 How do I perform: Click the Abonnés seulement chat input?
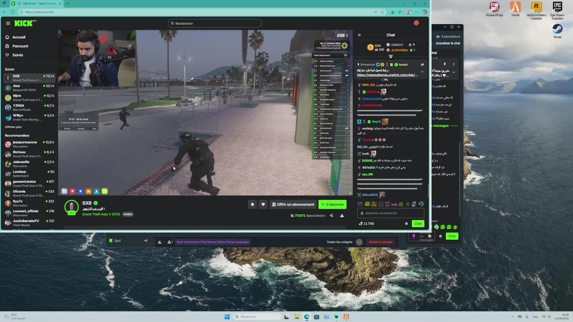(391, 213)
